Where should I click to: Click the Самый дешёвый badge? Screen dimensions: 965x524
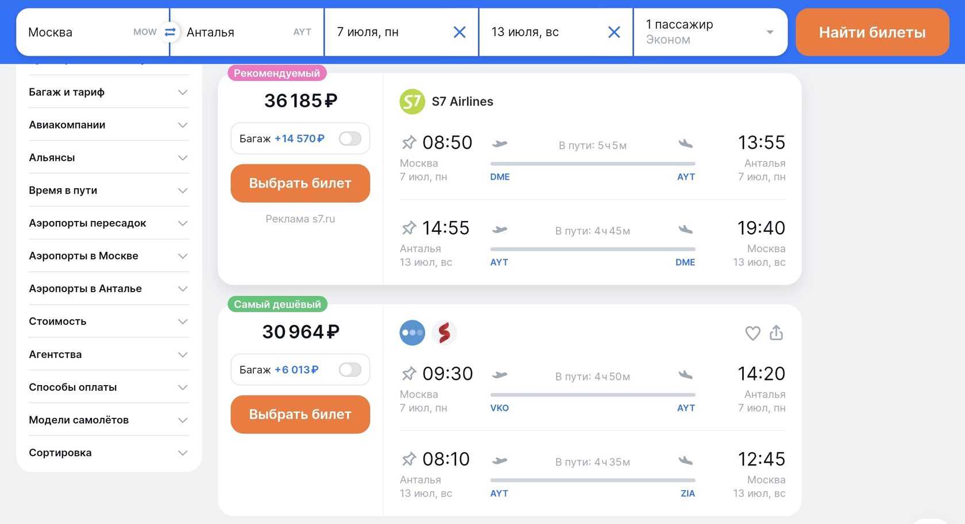pyautogui.click(x=277, y=304)
